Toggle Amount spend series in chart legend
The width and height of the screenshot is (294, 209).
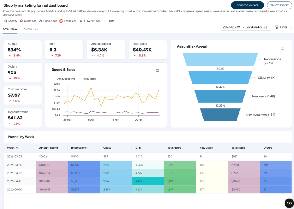point(64,79)
